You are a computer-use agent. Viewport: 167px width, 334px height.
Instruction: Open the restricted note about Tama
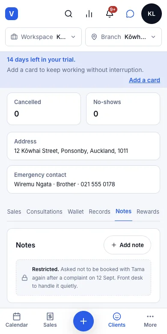[83, 277]
